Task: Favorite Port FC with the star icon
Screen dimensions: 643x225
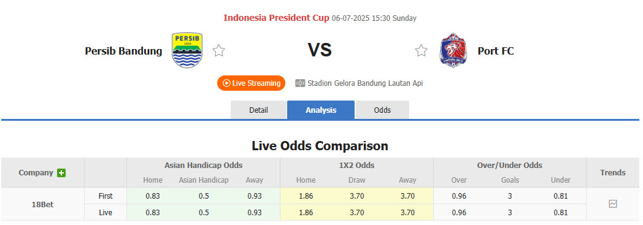Action: click(421, 51)
